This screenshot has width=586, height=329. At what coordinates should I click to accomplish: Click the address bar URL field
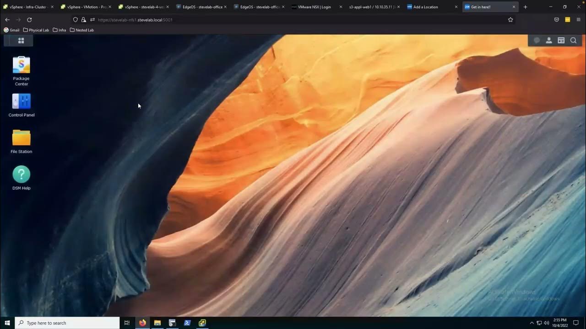pos(293,20)
